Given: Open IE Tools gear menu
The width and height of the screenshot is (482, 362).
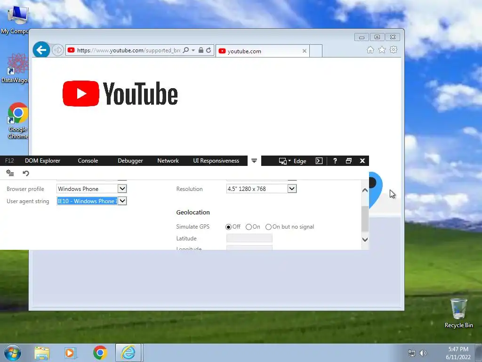Looking at the screenshot, I should click(394, 49).
